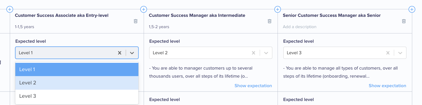Show expectation for Senior Customer Success Manager

point(387,86)
